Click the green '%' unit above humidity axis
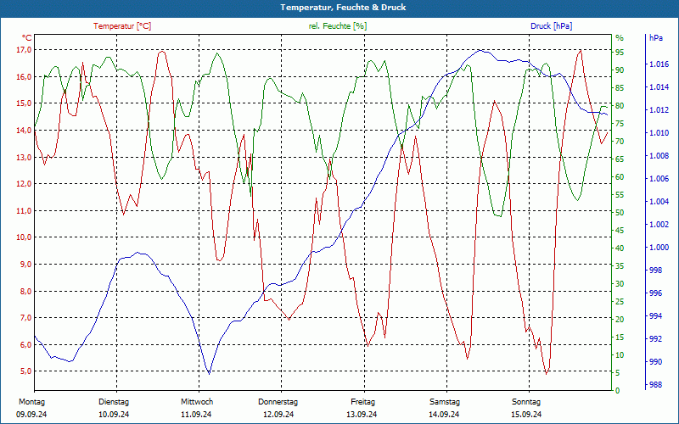Screen dimensions: 679x424 pyautogui.click(x=620, y=38)
